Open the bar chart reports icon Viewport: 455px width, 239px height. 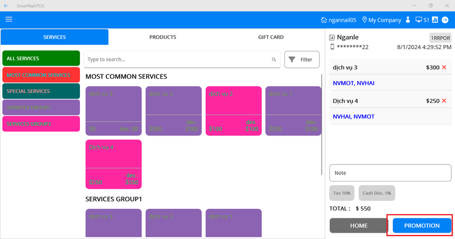435,20
